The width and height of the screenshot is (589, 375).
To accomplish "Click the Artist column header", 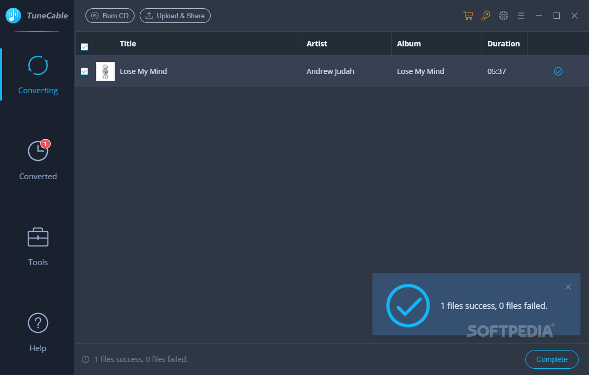I will (317, 44).
